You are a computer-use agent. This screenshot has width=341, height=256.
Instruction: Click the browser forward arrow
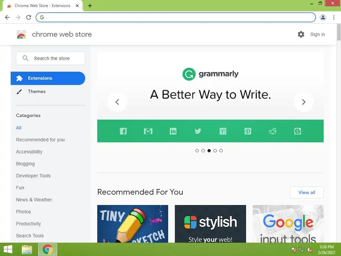18,17
